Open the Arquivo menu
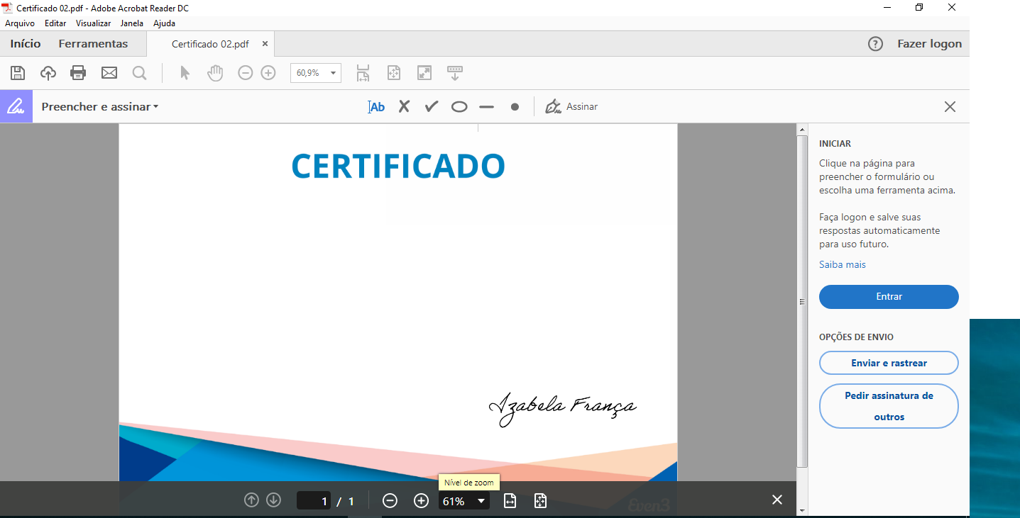The height and width of the screenshot is (518, 1020). [20, 23]
